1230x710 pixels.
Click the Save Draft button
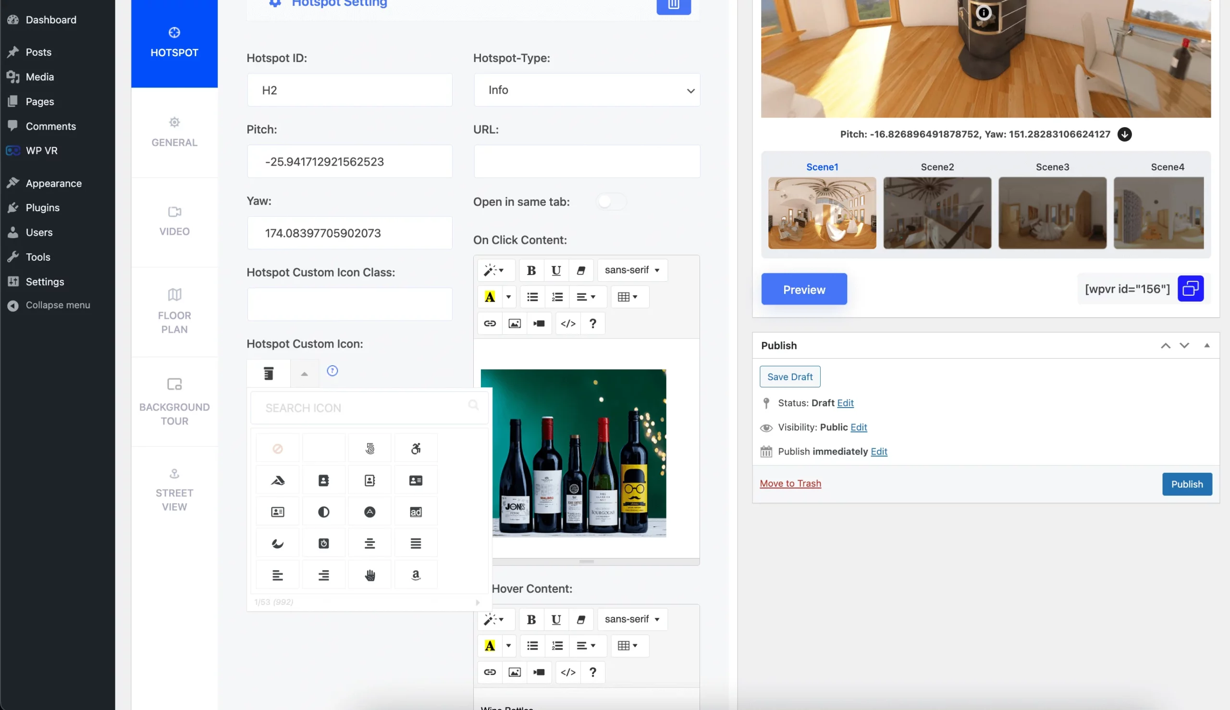790,375
